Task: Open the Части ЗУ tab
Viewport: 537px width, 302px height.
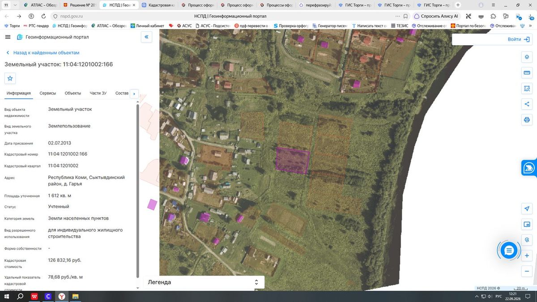Action: (x=98, y=93)
